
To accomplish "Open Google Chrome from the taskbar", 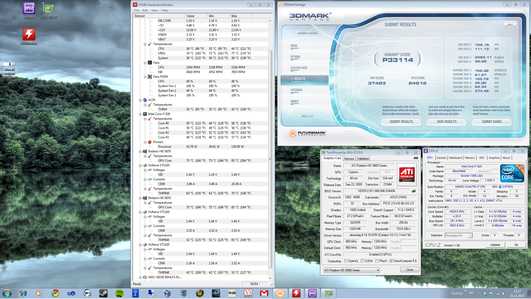I will pyautogui.click(x=55, y=293).
